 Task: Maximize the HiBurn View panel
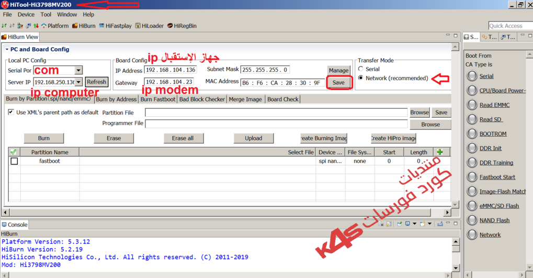(456, 35)
